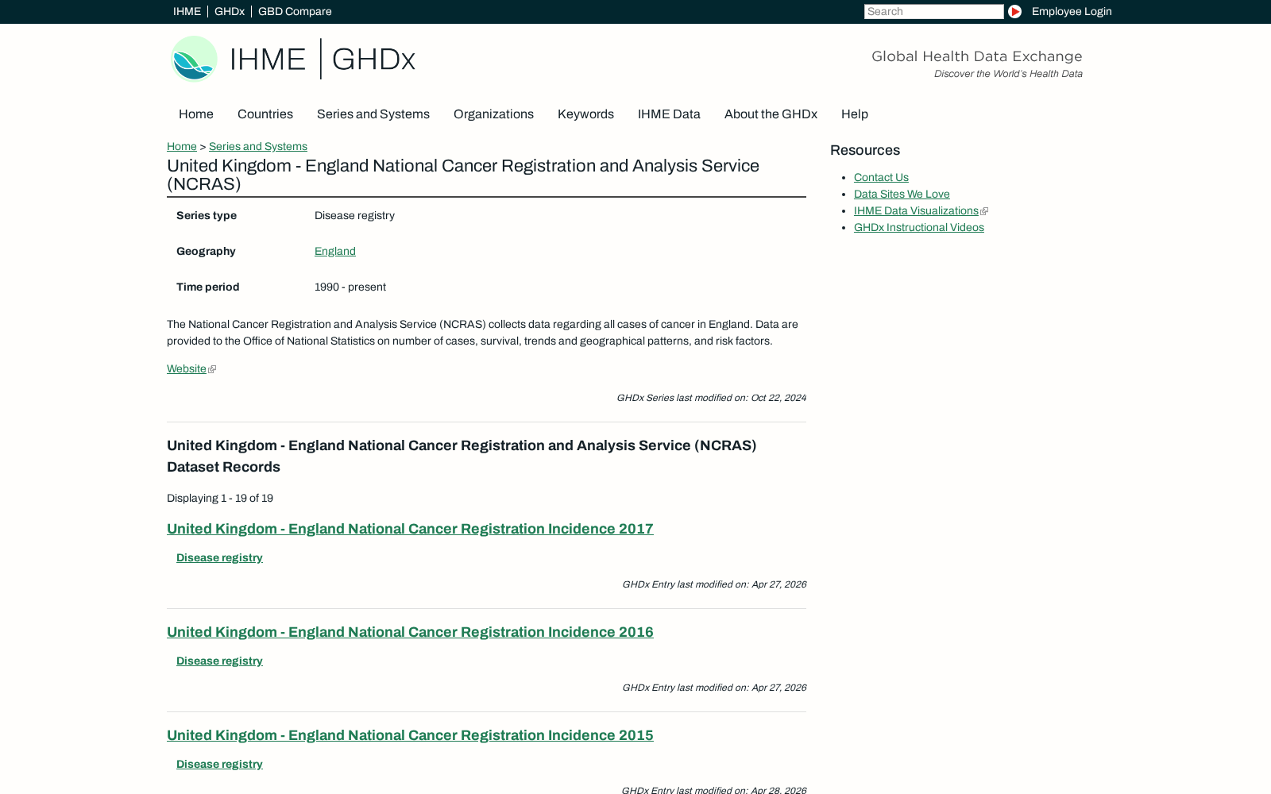Viewport: 1271px width, 794px height.
Task: Open the Keywords menu item
Action: (x=585, y=114)
